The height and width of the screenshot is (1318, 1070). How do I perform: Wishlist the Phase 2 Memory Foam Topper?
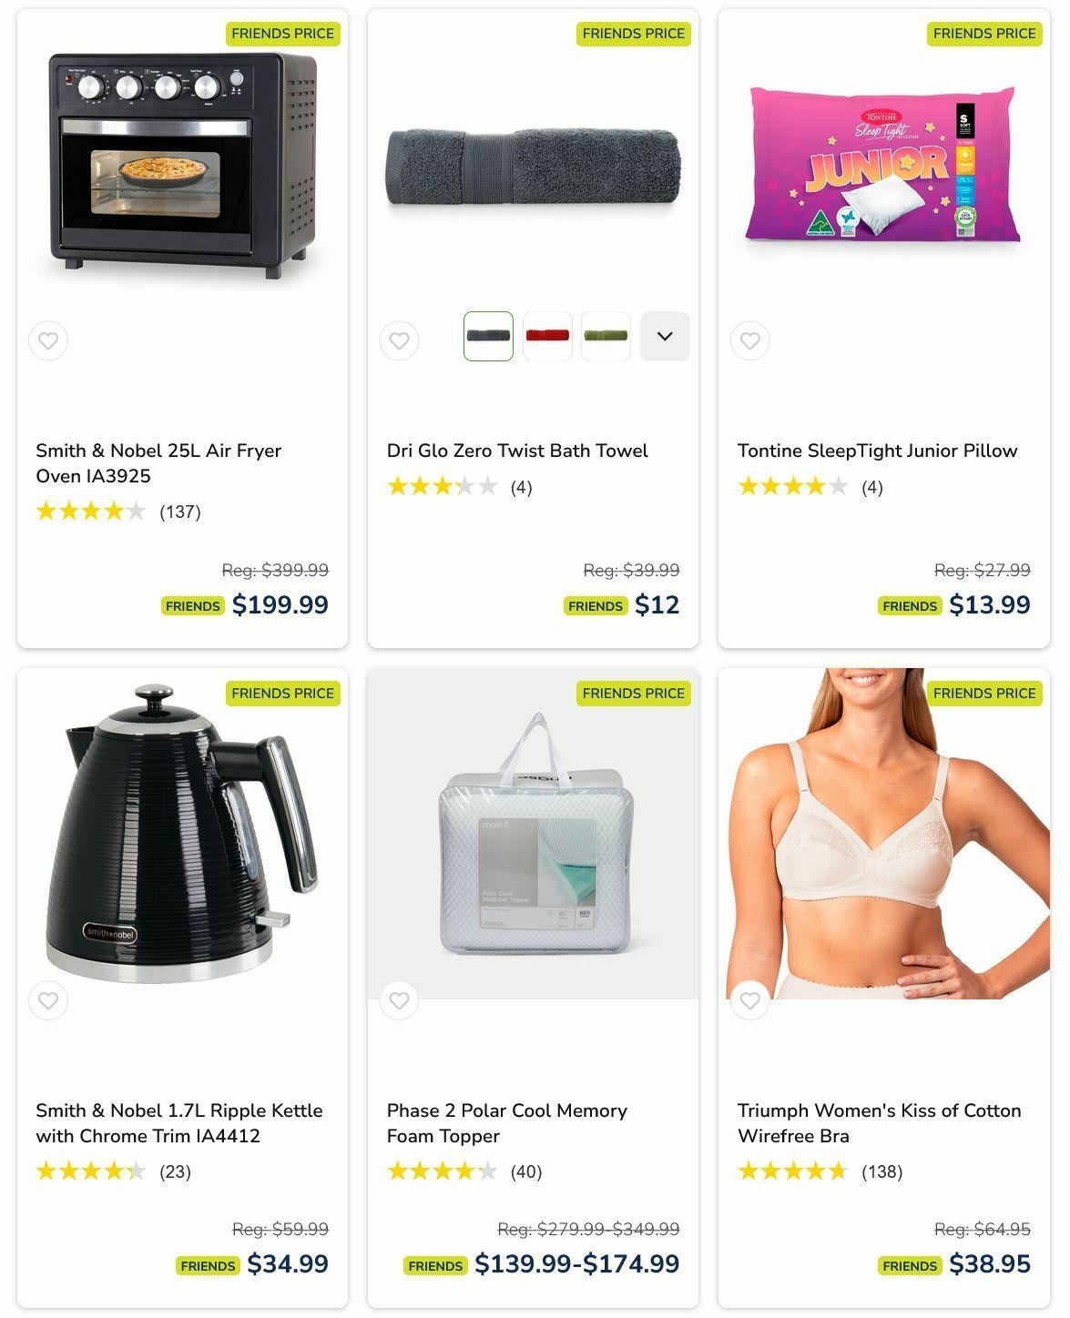[399, 1001]
